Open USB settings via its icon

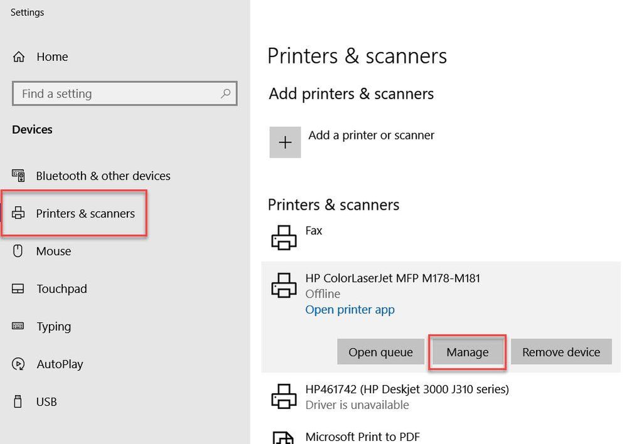coord(18,402)
